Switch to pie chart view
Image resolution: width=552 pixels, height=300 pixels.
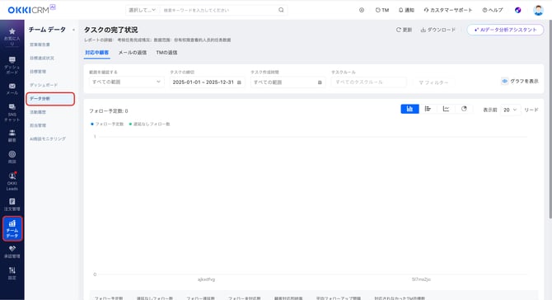coord(464,109)
